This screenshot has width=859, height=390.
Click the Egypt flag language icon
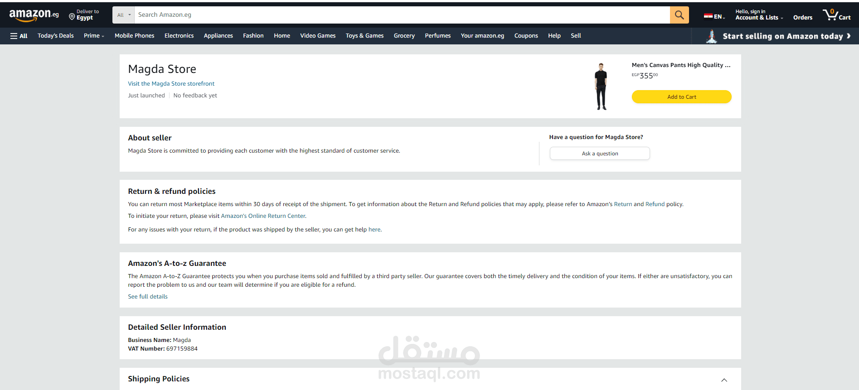(708, 16)
